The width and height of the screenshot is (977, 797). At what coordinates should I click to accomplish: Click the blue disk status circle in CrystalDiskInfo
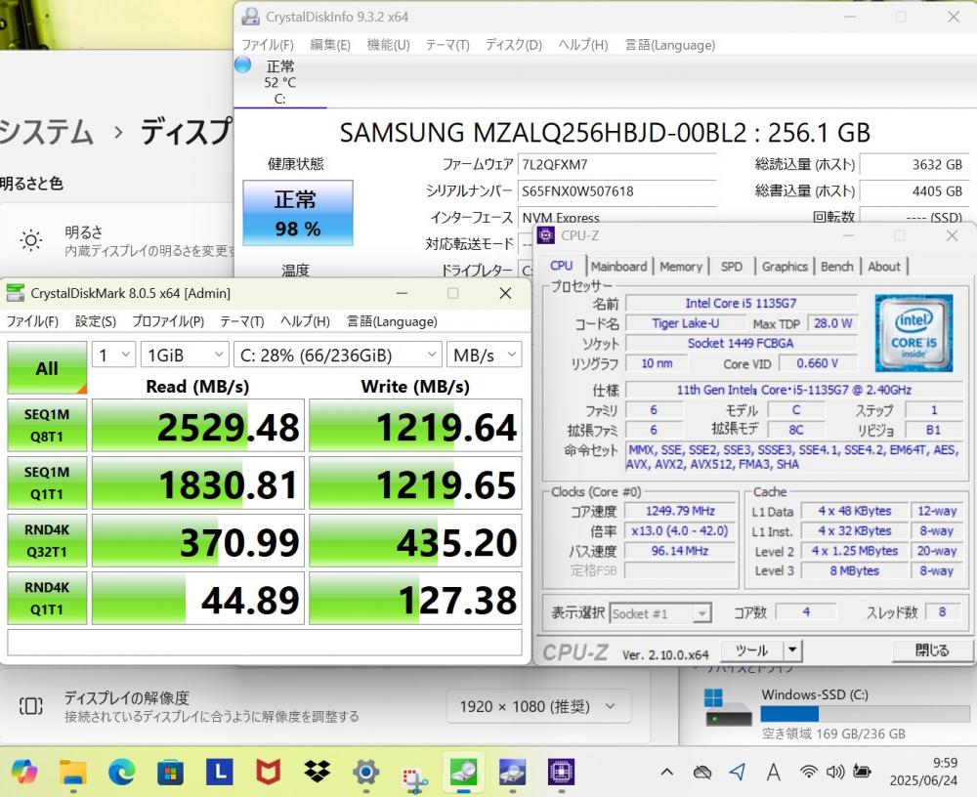(x=243, y=64)
